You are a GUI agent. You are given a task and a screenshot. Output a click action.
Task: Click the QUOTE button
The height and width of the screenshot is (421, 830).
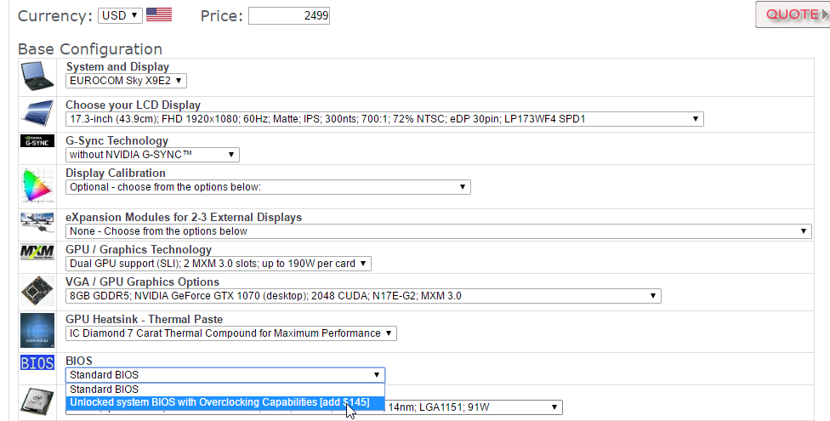click(793, 14)
